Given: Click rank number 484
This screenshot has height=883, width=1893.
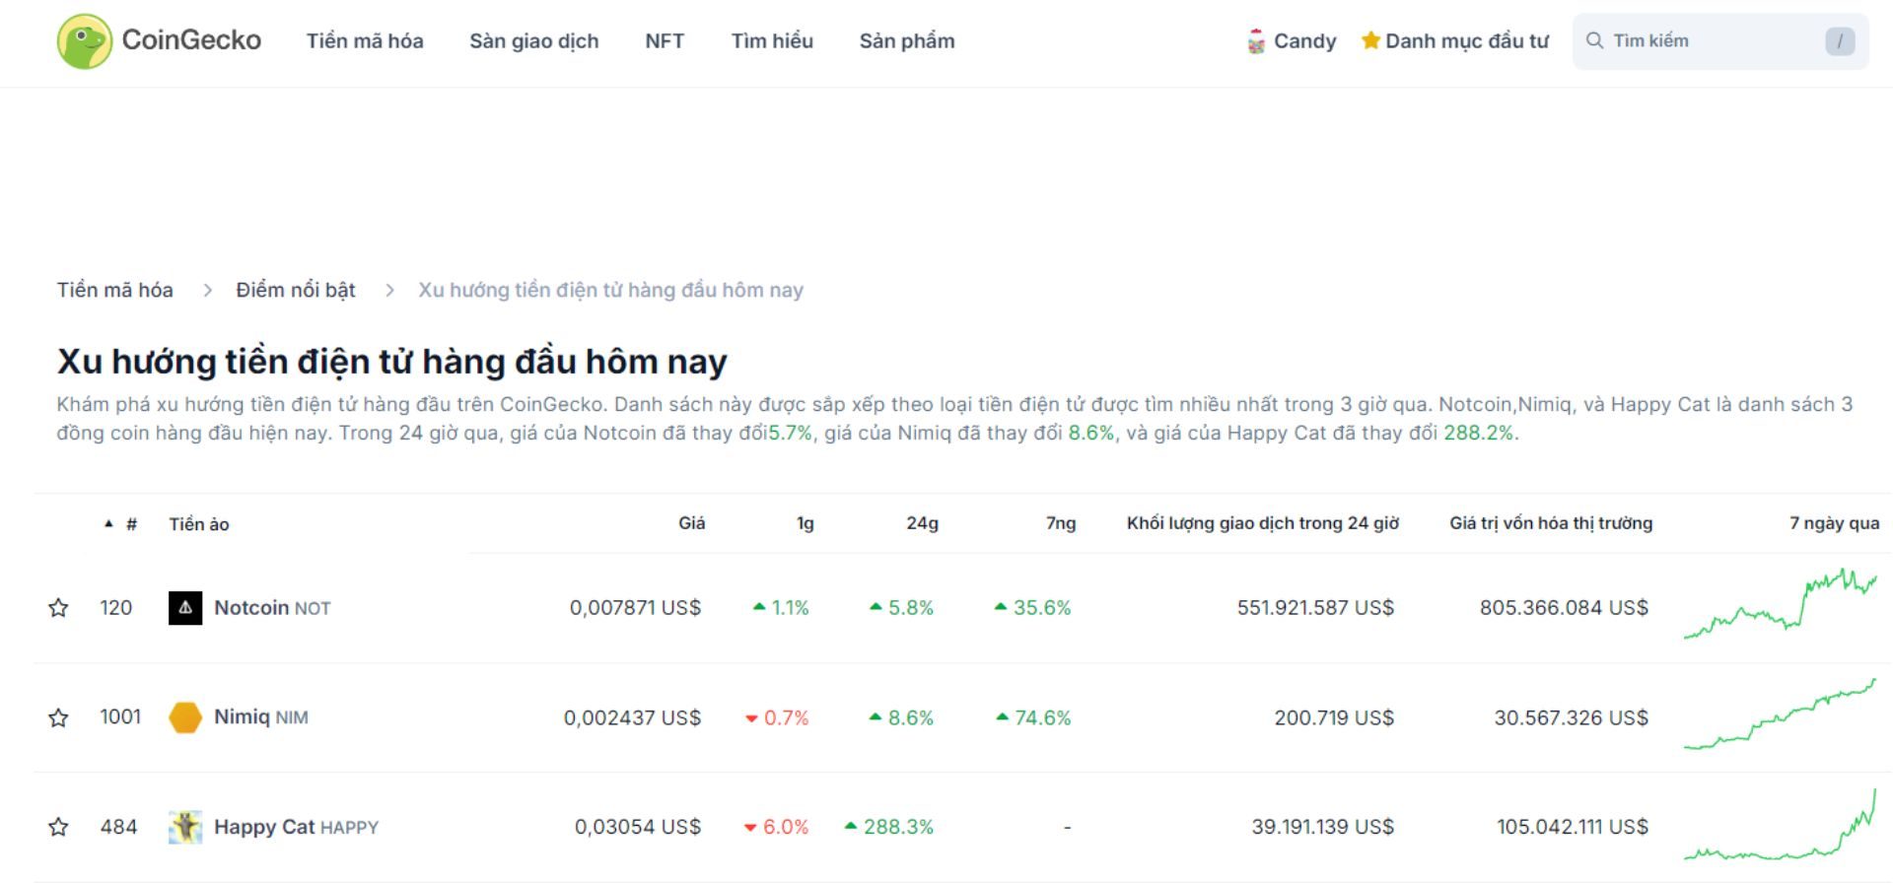Looking at the screenshot, I should [118, 827].
